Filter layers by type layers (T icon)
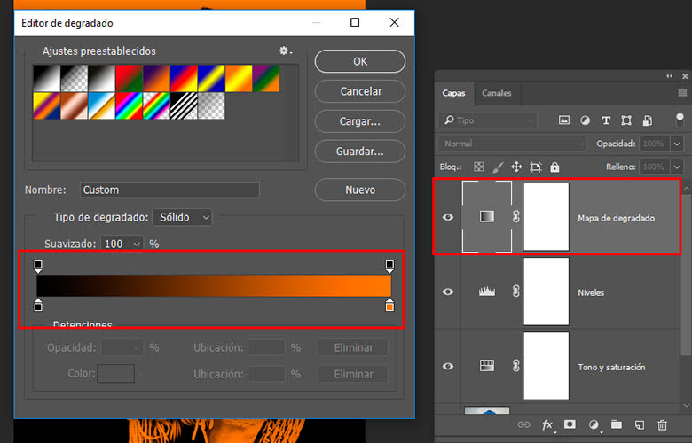The image size is (692, 443). click(606, 120)
